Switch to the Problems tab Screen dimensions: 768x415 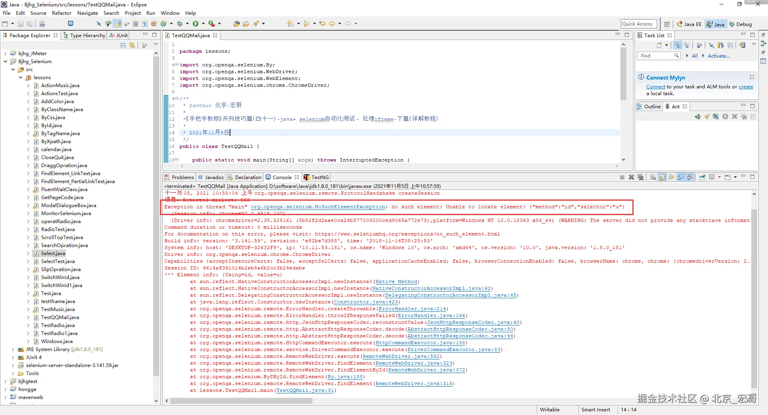click(179, 177)
